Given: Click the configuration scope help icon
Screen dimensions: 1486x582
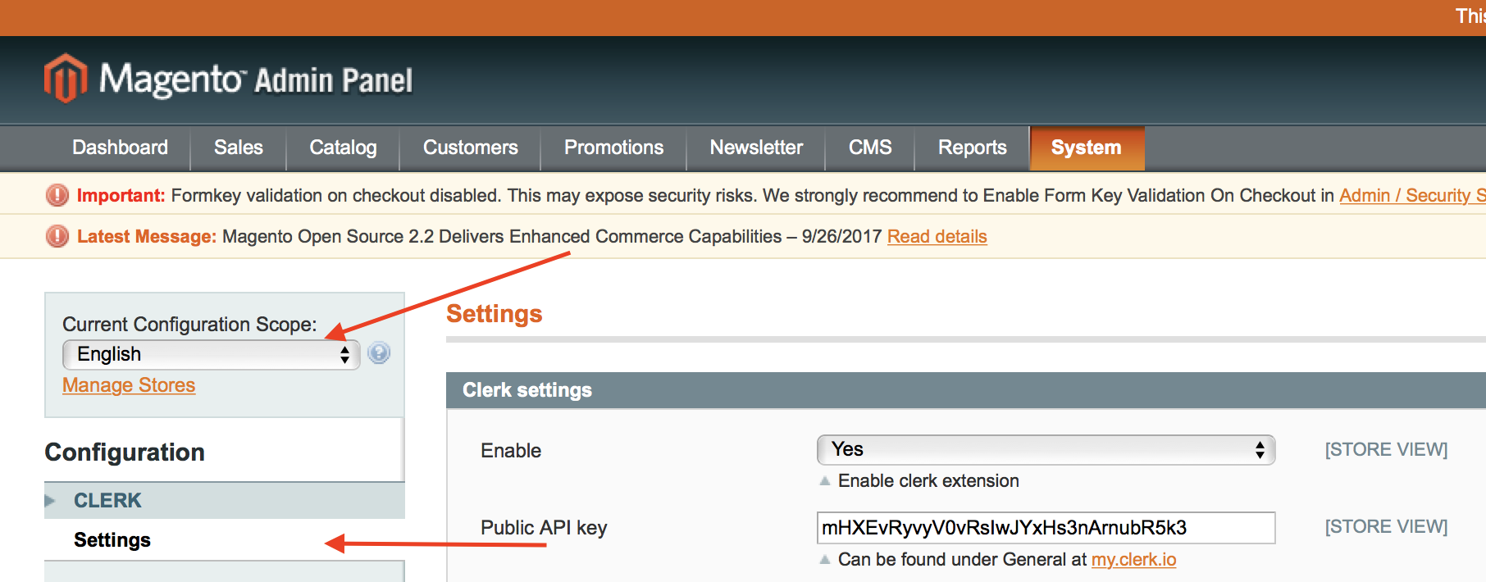Looking at the screenshot, I should 379,353.
